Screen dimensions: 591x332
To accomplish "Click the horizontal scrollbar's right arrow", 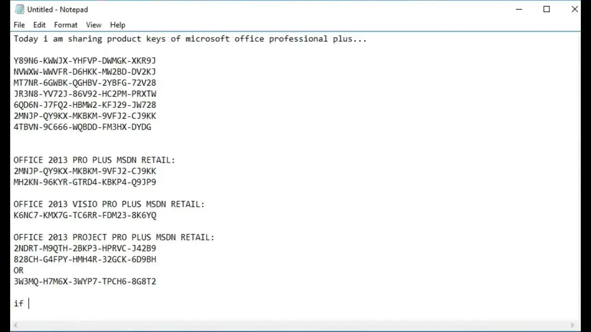I will 573,325.
